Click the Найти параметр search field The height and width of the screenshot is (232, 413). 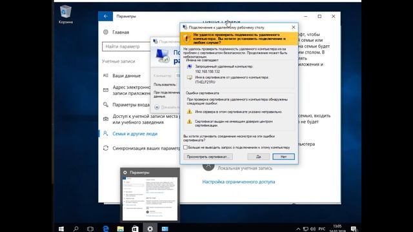[x=126, y=46]
